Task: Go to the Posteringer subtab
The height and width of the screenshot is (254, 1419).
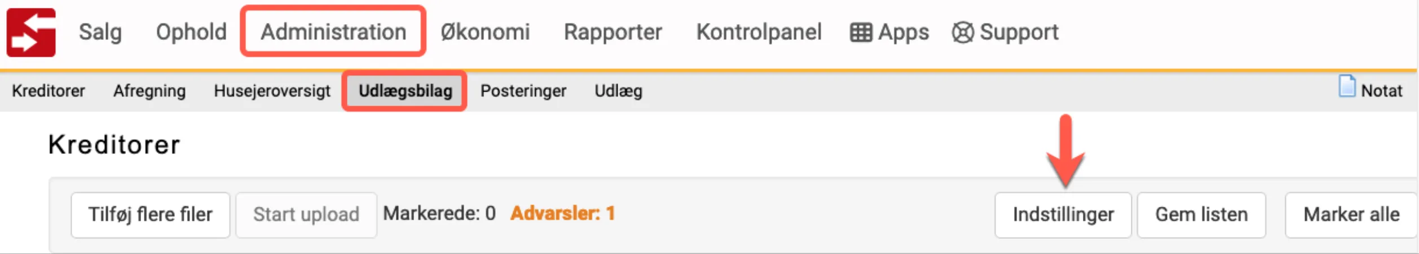Action: pos(523,91)
